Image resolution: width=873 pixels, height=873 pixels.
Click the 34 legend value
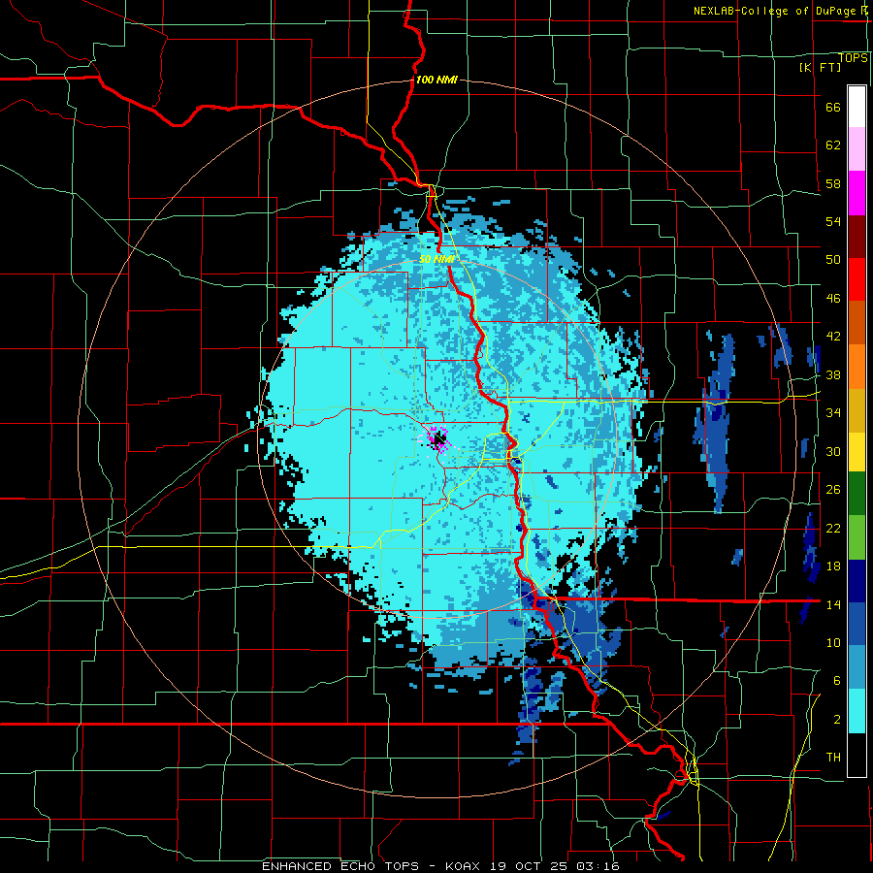click(833, 413)
